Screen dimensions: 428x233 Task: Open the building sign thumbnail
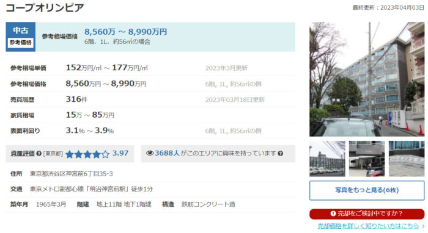407,159
